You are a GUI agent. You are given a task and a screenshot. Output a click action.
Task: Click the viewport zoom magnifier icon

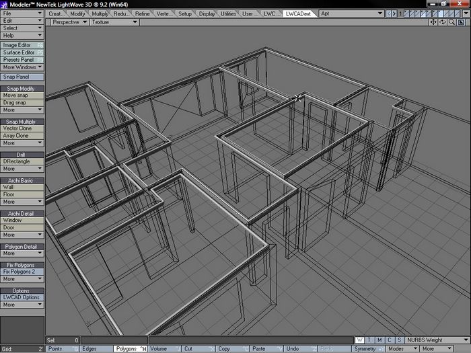[x=451, y=22]
